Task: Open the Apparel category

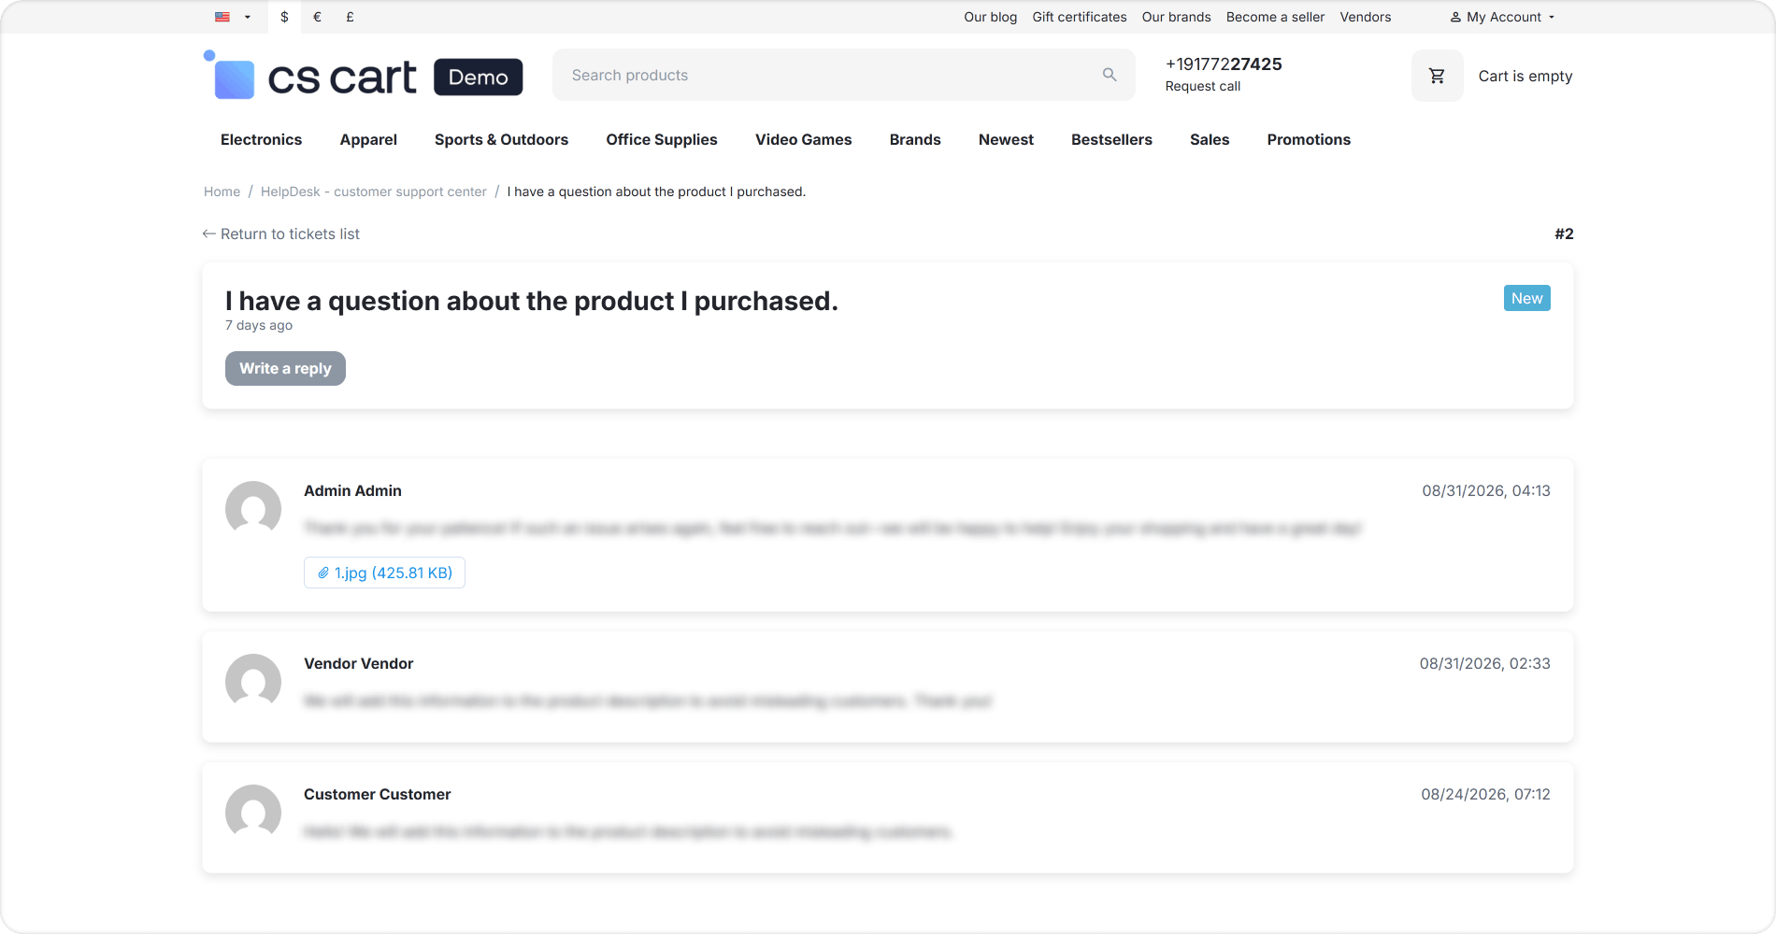Action: tap(368, 139)
